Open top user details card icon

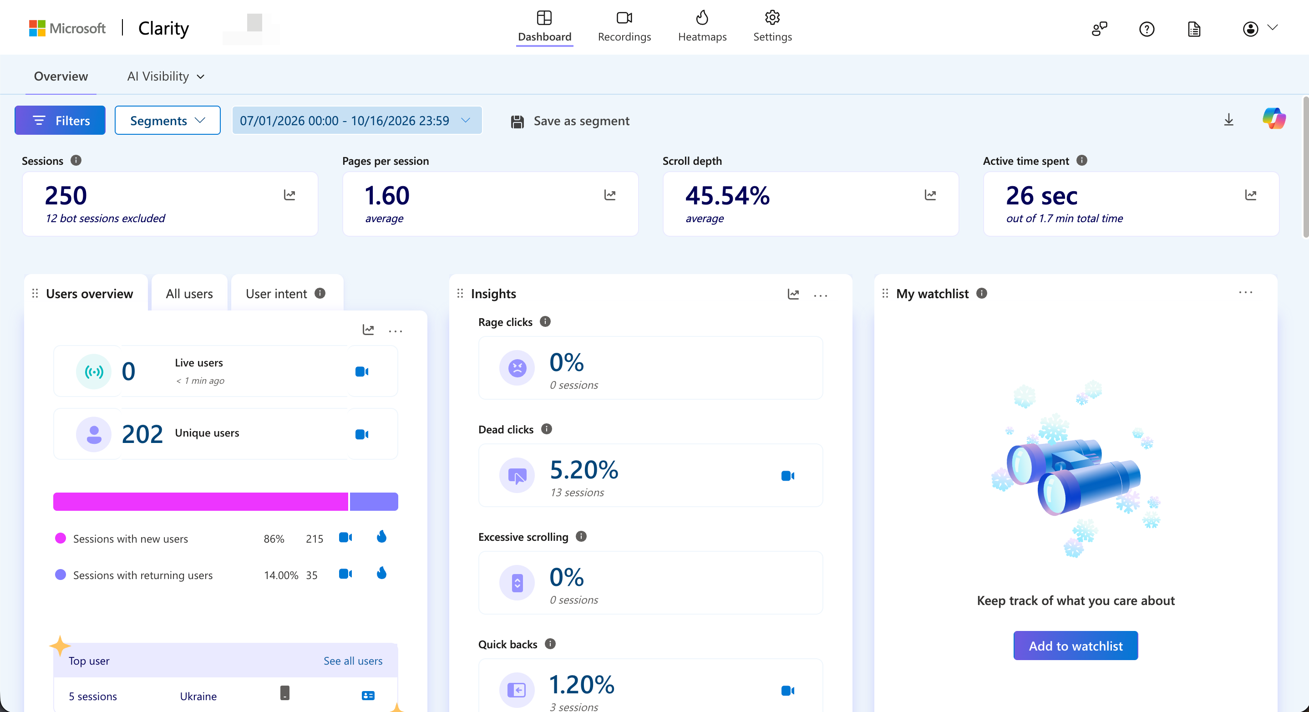click(368, 696)
